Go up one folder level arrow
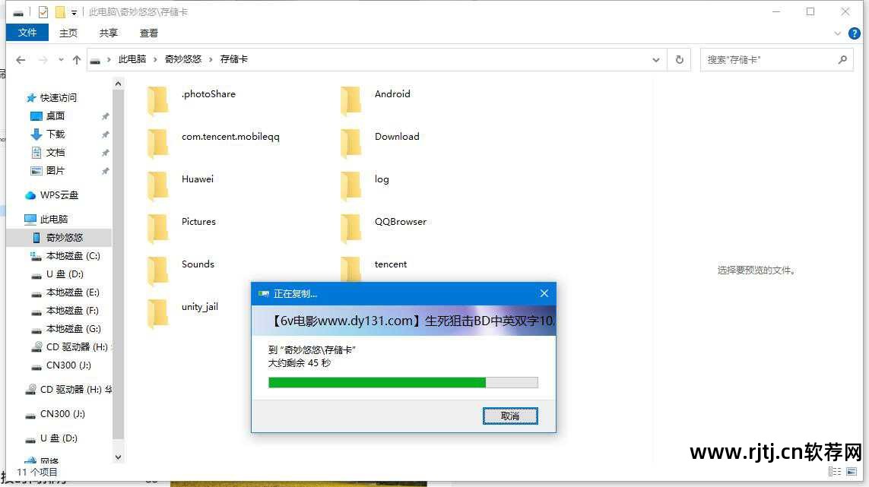869x487 pixels. 77,60
